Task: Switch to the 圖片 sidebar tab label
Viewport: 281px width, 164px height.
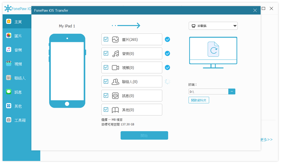Action: pyautogui.click(x=18, y=36)
